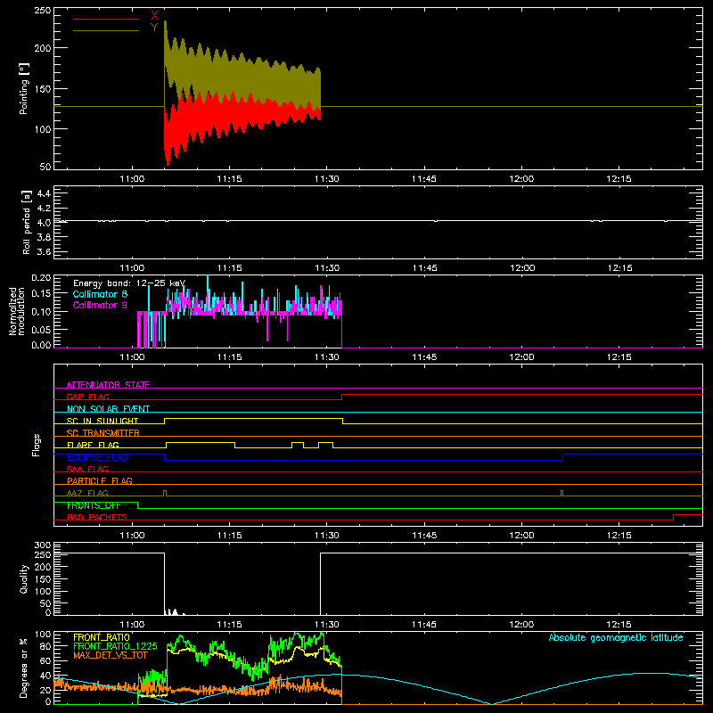Click 11:00 tick under the Pointing plot

coord(132,179)
